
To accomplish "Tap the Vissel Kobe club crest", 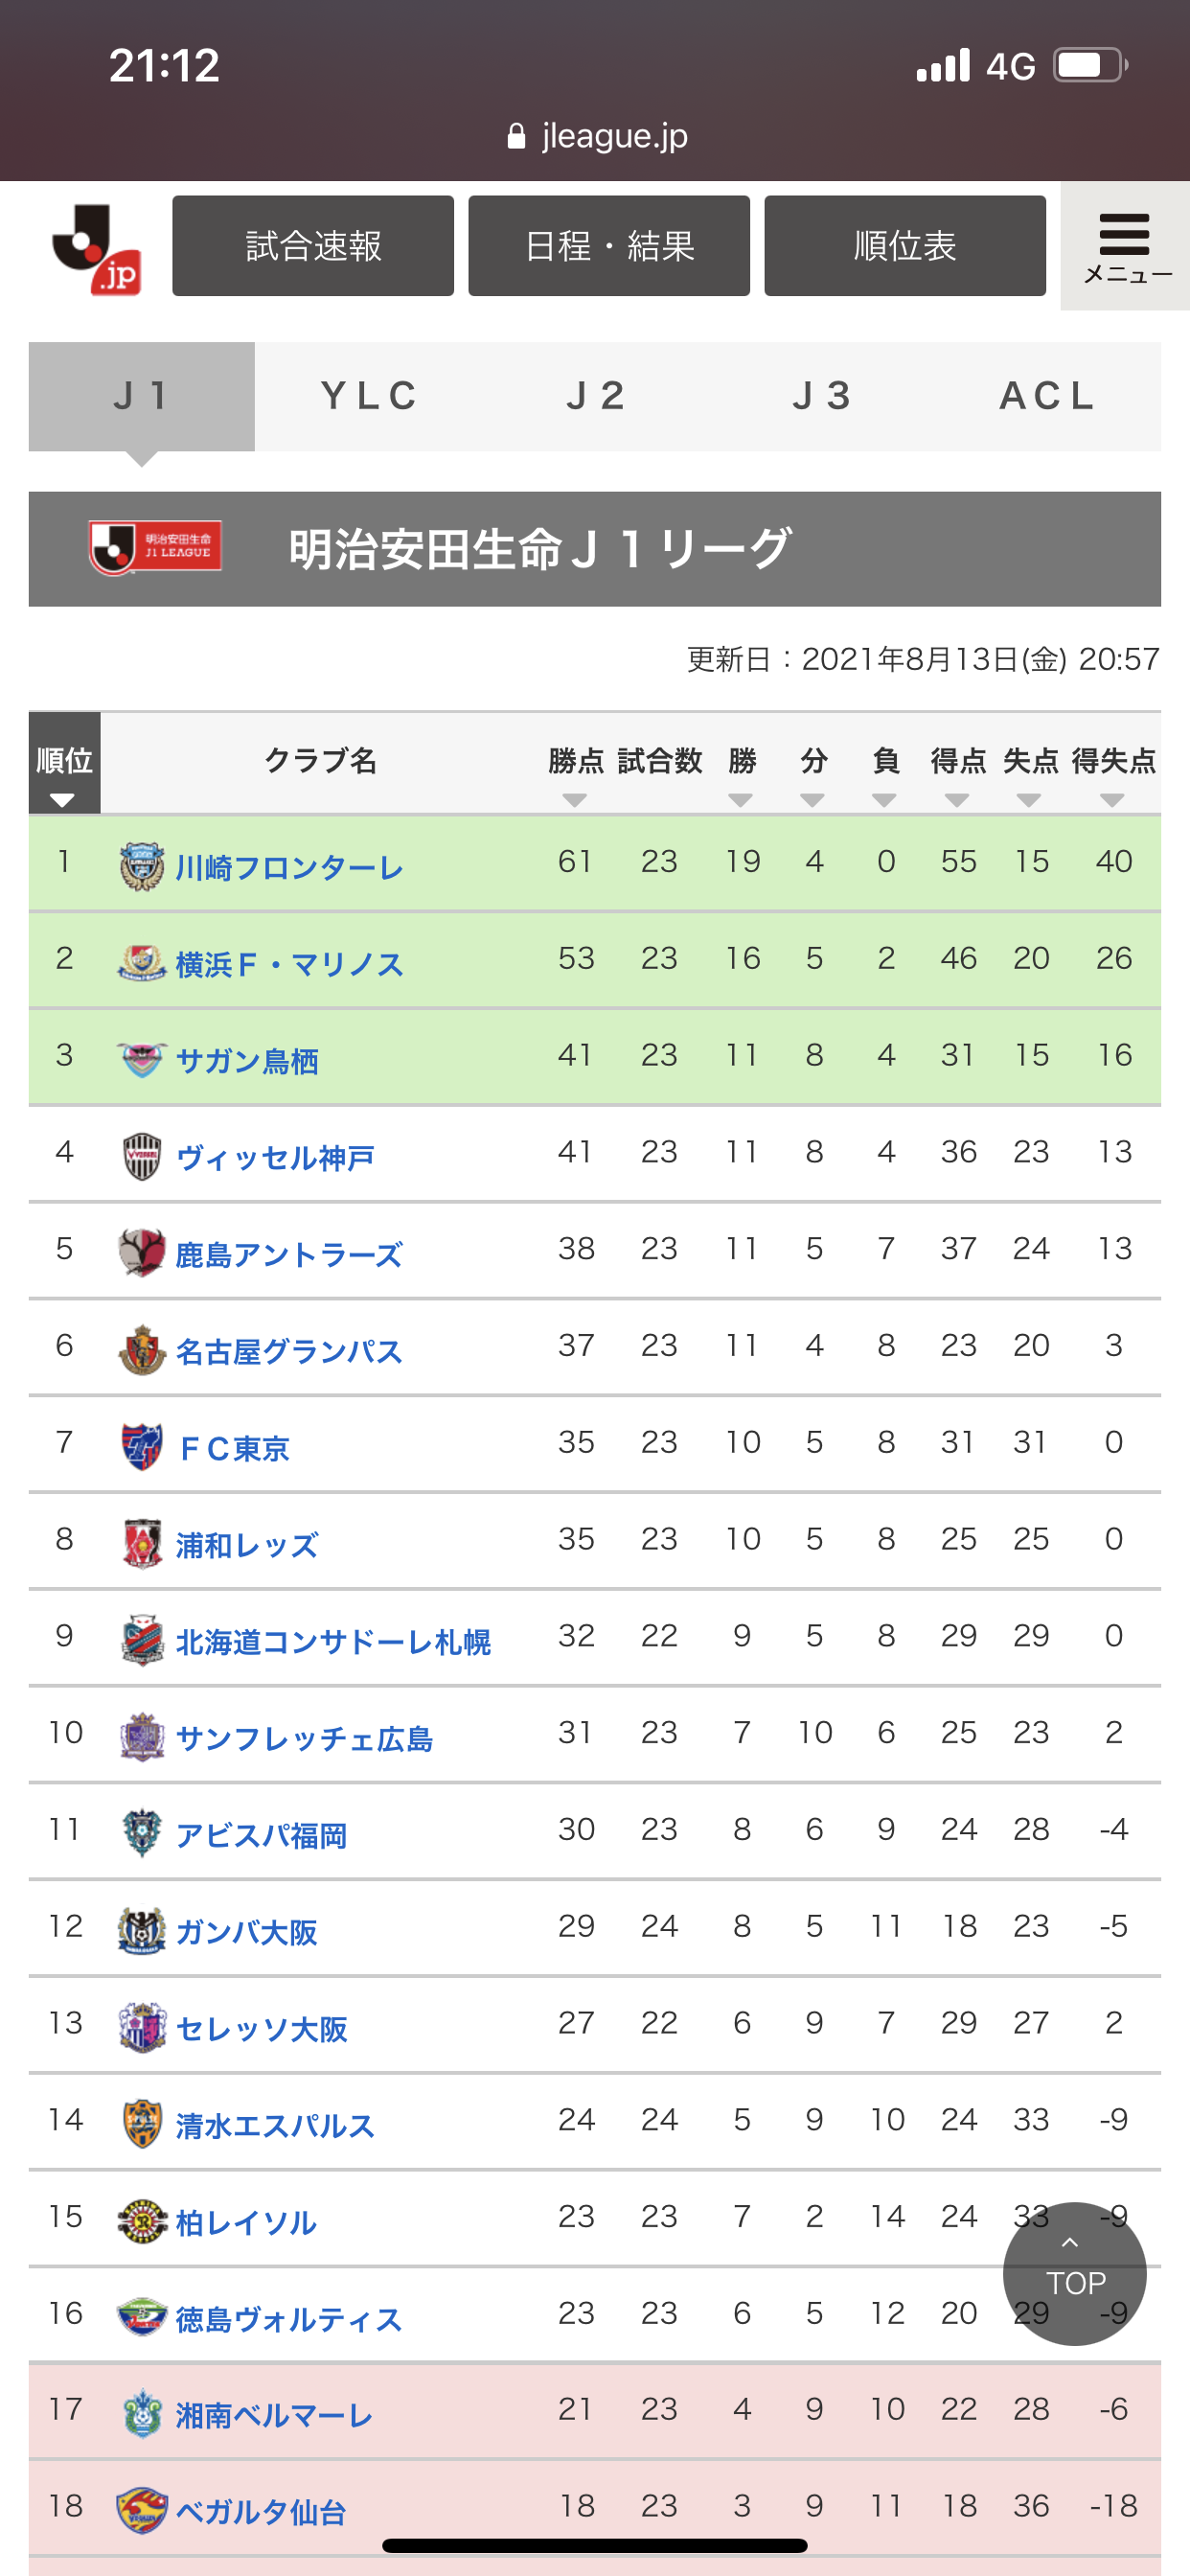I will tap(141, 1156).
